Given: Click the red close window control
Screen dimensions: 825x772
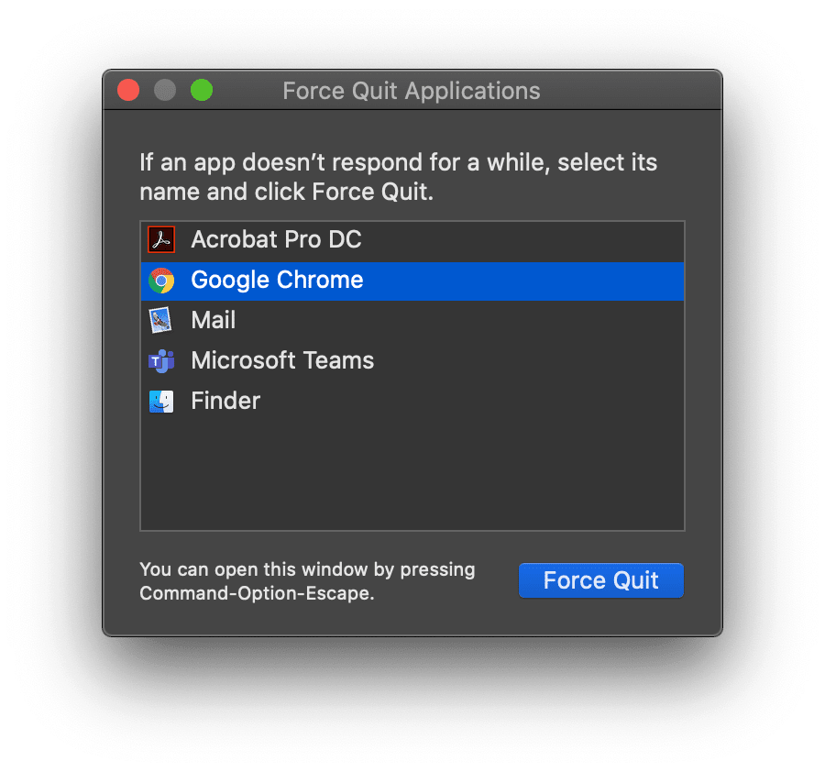Looking at the screenshot, I should (127, 90).
